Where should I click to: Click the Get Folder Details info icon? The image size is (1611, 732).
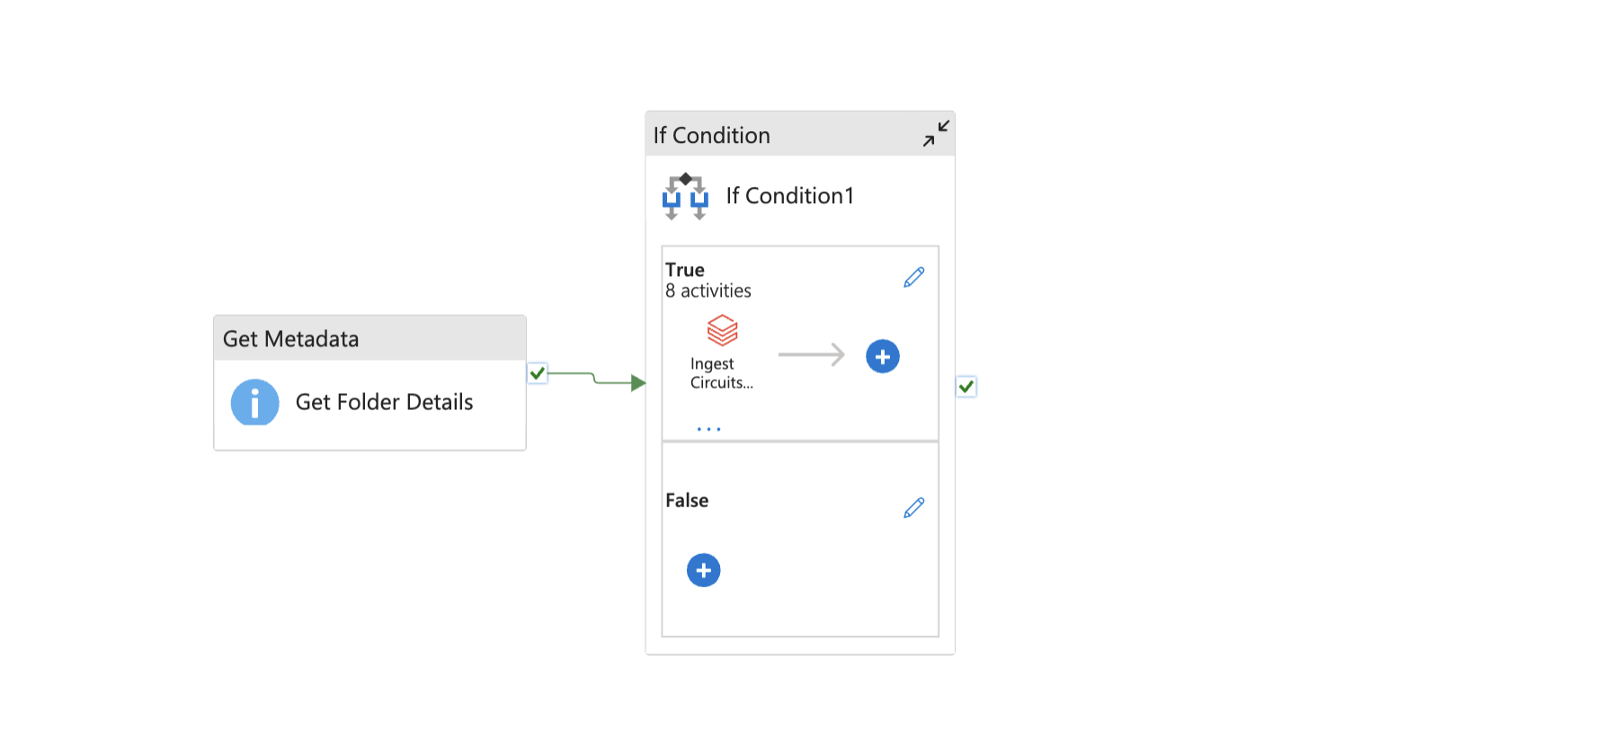click(x=254, y=402)
